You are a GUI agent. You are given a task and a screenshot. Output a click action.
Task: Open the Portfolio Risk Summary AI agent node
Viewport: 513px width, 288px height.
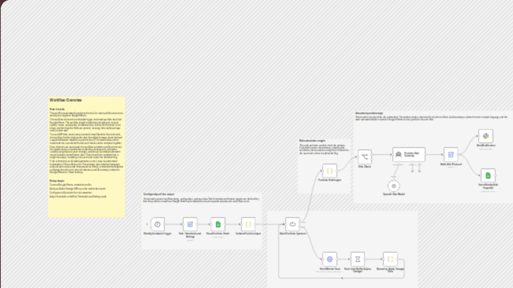tap(409, 155)
